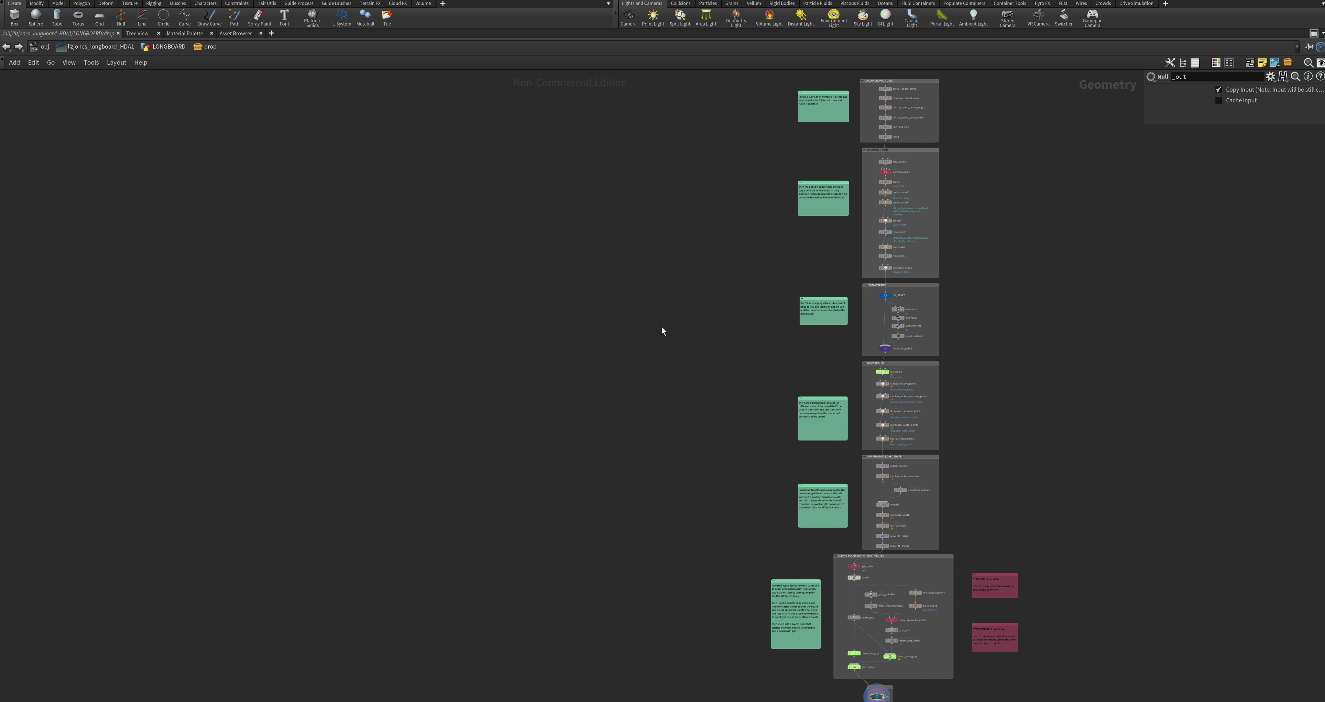Viewport: 1325px width, 702px height.
Task: Select the materials_switch node
Action: coord(885,349)
